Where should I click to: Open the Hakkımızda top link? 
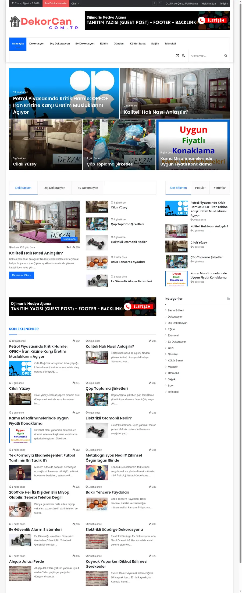tap(209, 4)
